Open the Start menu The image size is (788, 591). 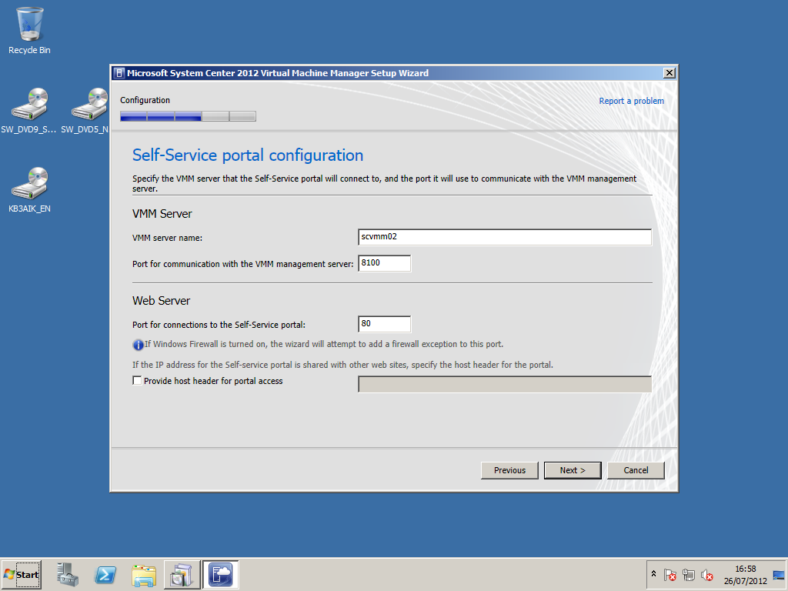pos(21,574)
